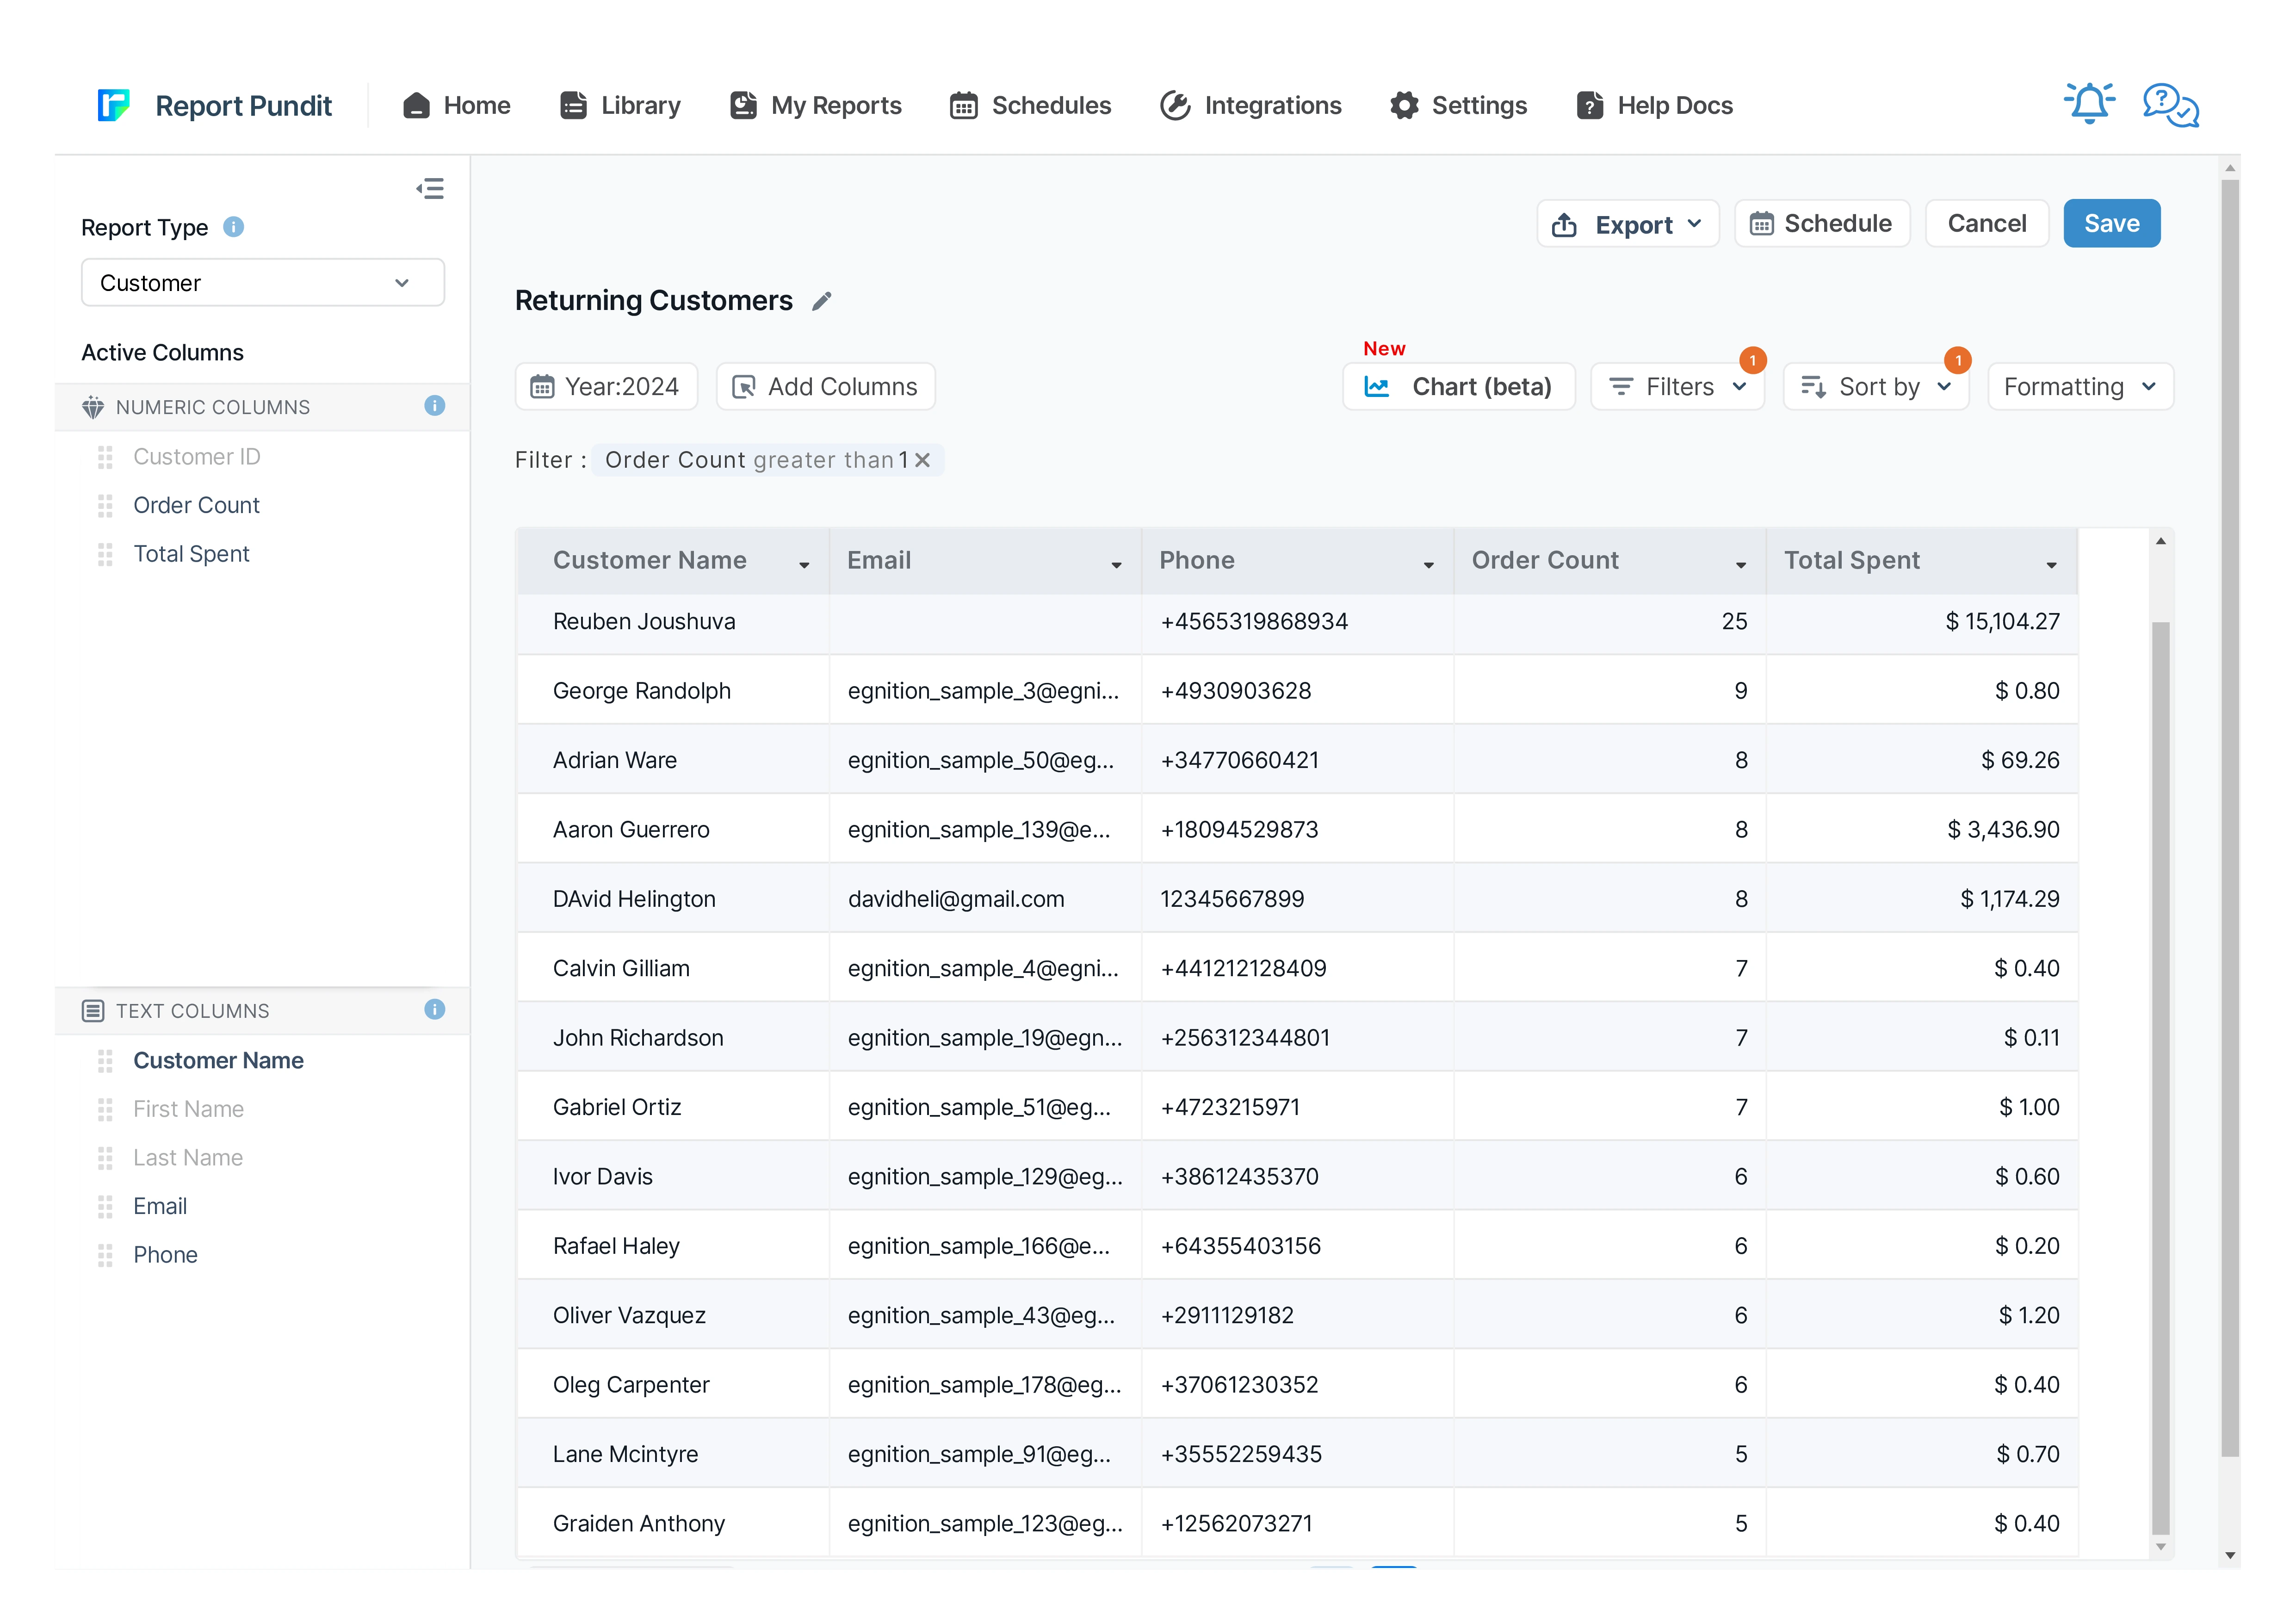Open the Export dropdown menu
2296x1623 pixels.
click(1627, 224)
